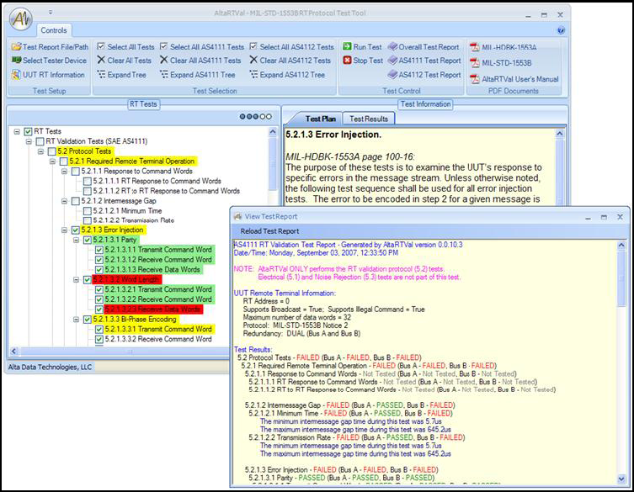The image size is (634, 492).
Task: Switch to the Test Results tab
Action: coord(369,119)
